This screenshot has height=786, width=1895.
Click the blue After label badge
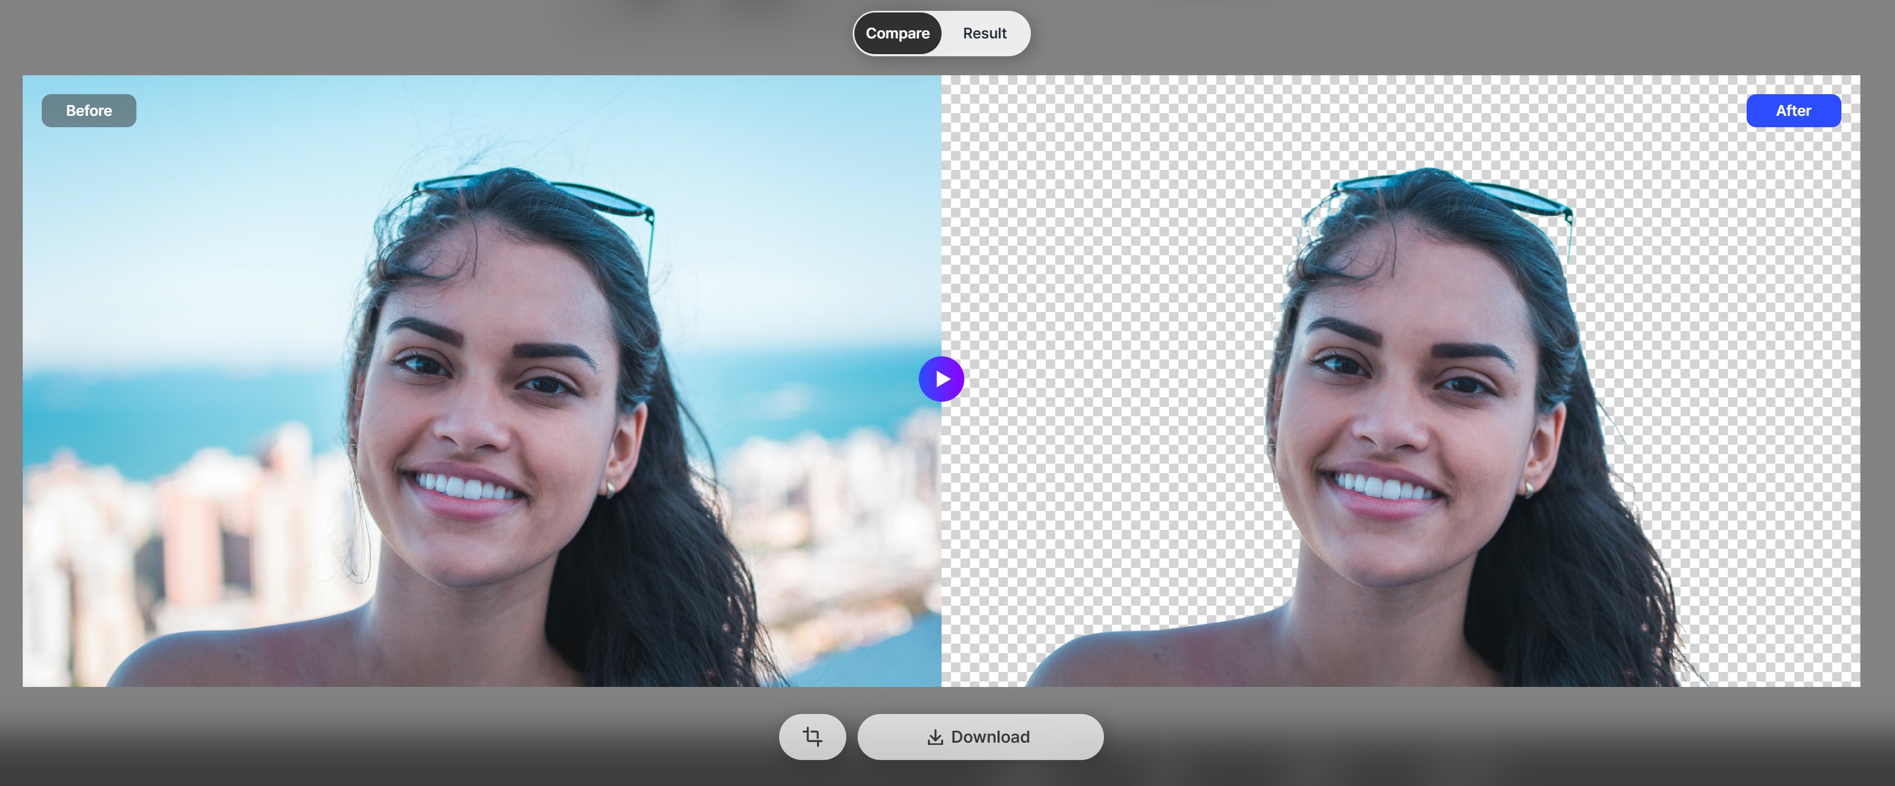1793,110
